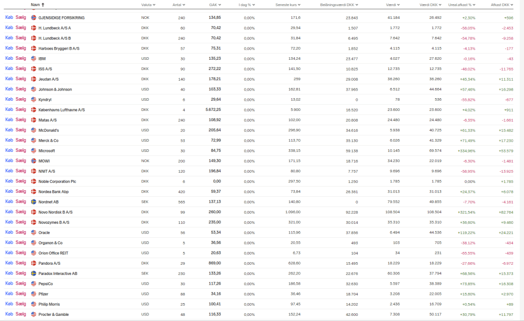This screenshot has height=321, width=524.
Task: Click the Swedish flag icon beside Paradox Interactive AB
Action: tap(34, 273)
